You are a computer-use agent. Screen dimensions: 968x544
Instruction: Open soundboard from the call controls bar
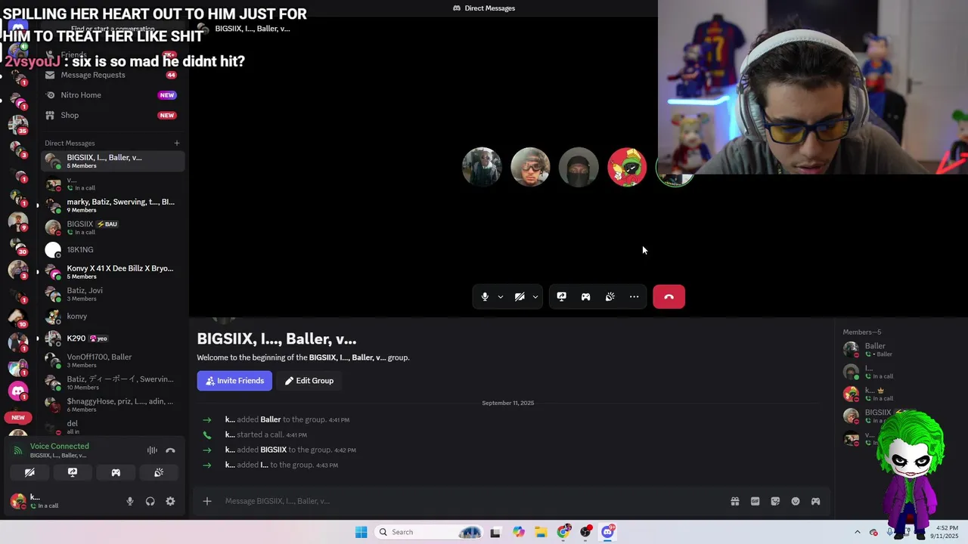coord(610,297)
